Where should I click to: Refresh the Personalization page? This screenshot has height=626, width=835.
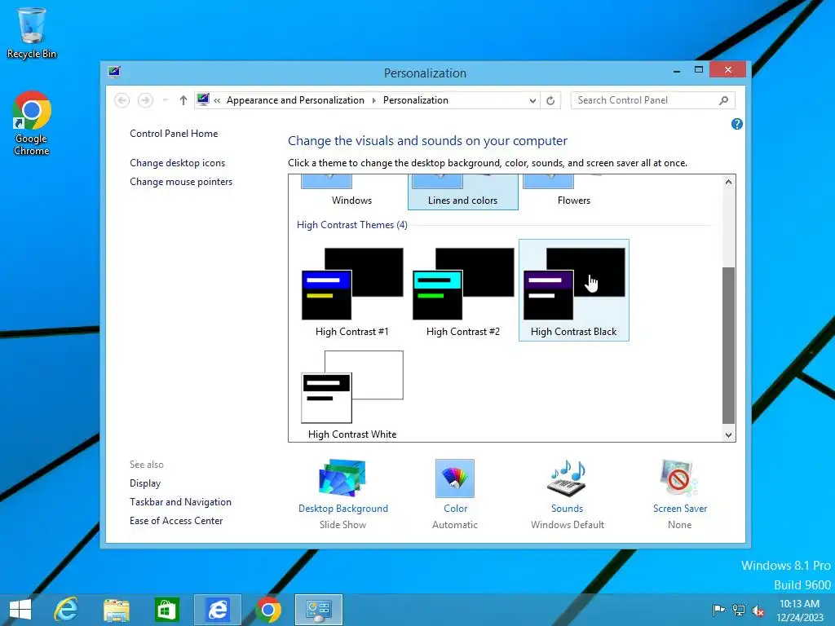[x=550, y=100]
